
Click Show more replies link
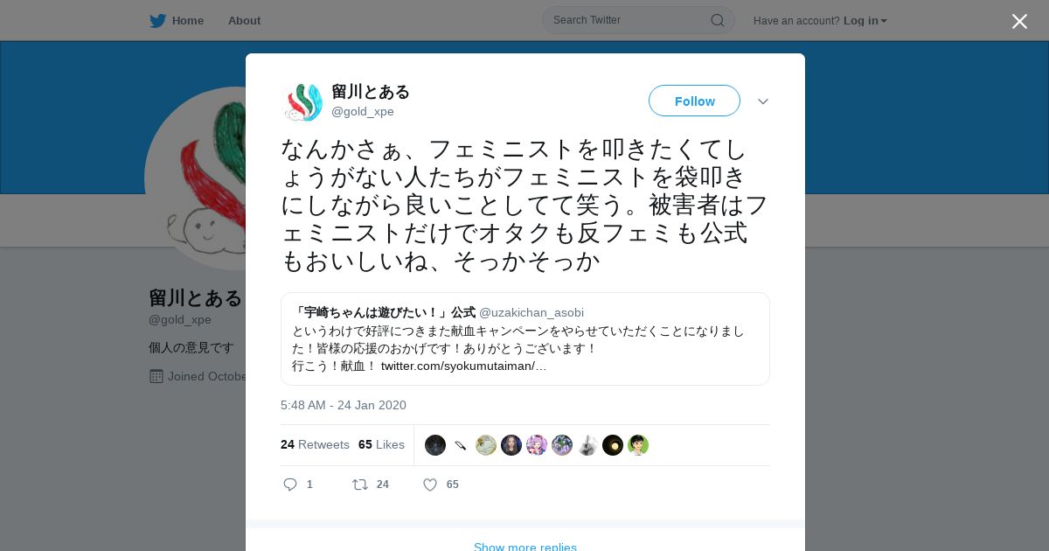(x=525, y=548)
